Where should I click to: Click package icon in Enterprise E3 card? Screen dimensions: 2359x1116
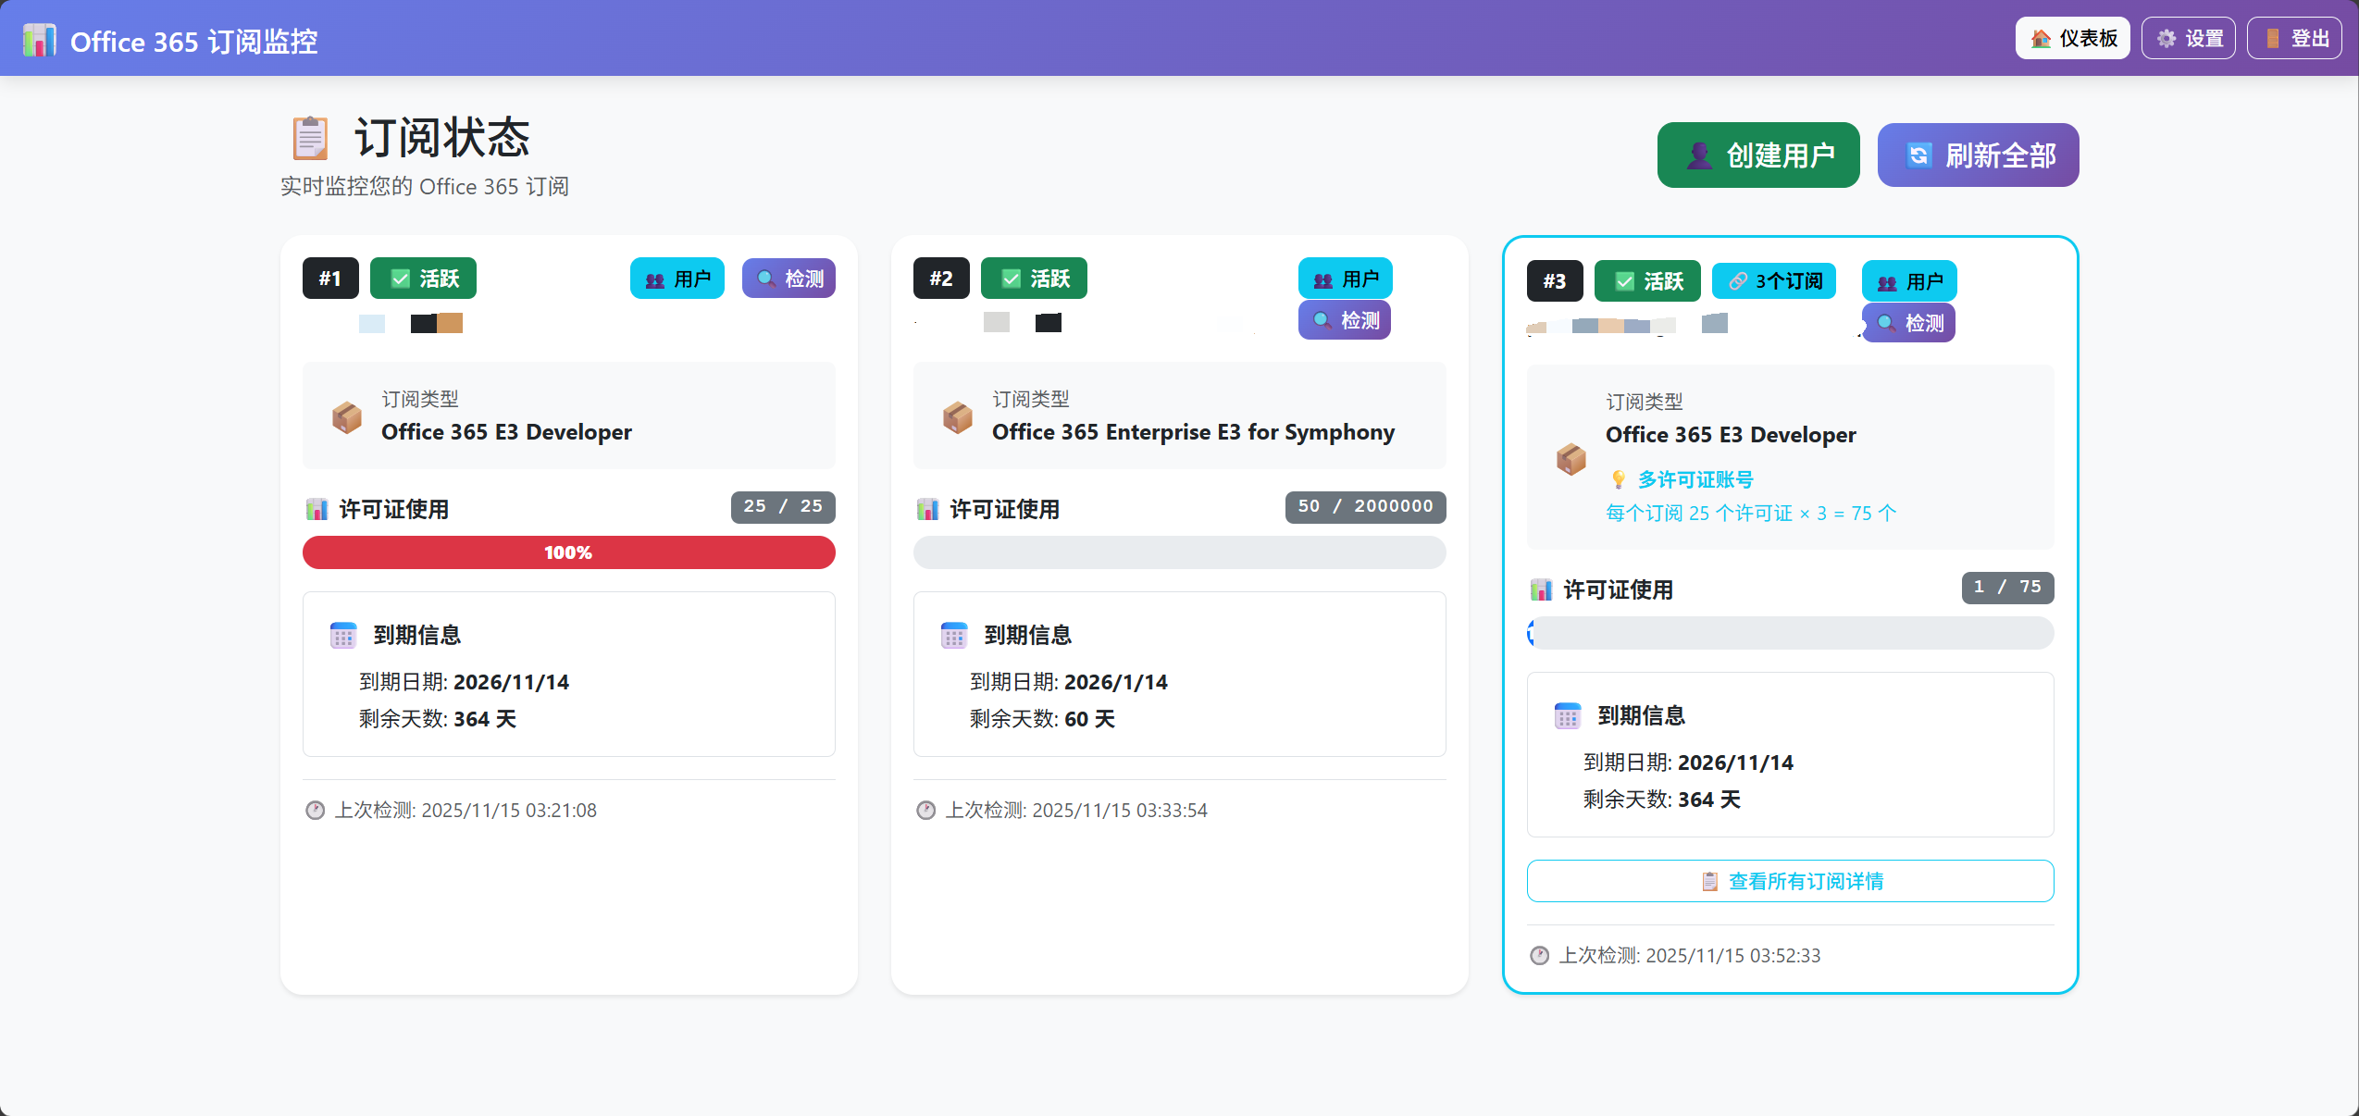(x=958, y=417)
